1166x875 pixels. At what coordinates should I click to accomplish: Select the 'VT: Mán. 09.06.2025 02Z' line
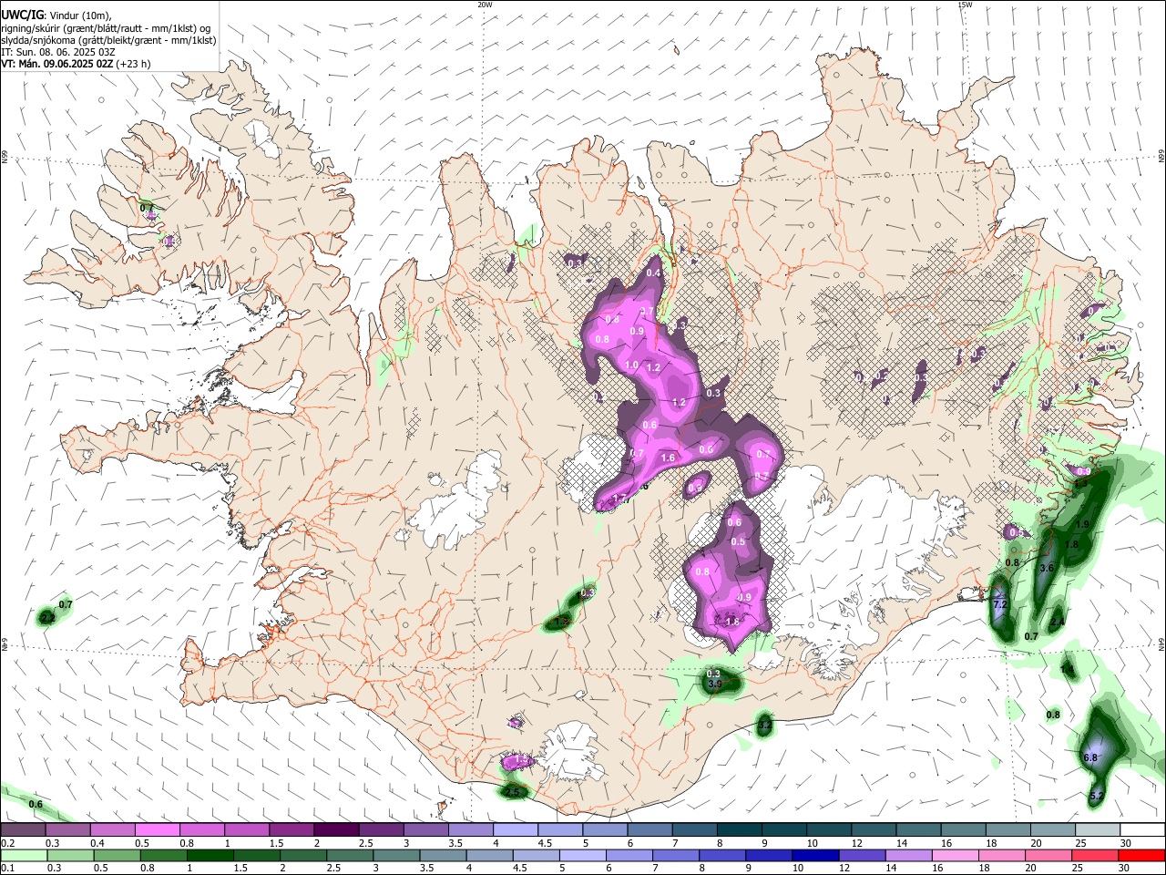[x=56, y=64]
